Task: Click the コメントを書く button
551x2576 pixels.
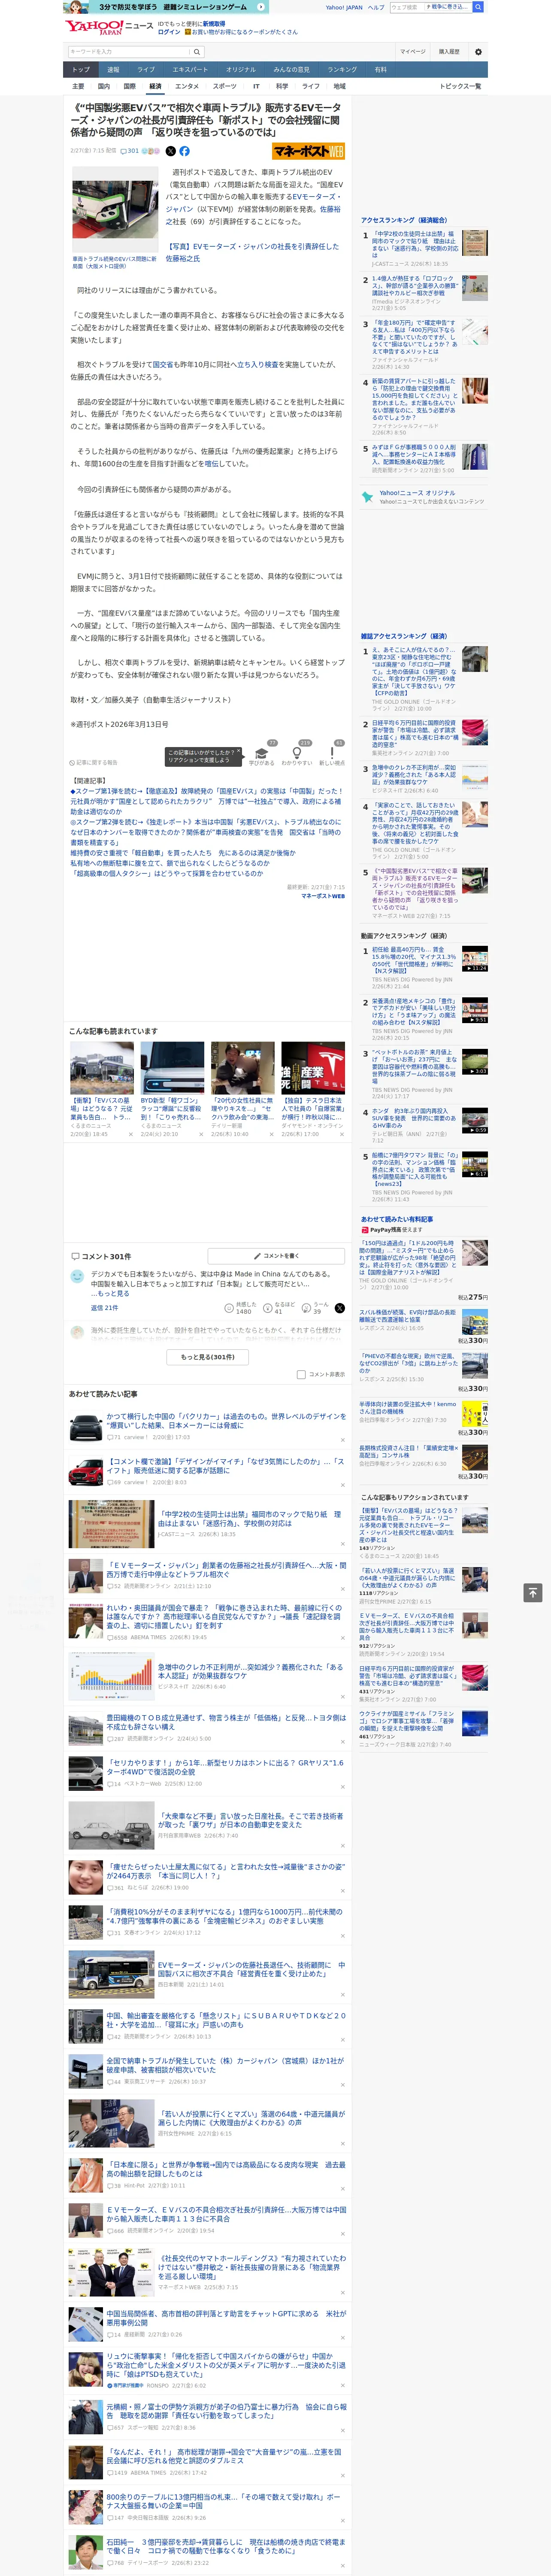Action: coord(277,1255)
